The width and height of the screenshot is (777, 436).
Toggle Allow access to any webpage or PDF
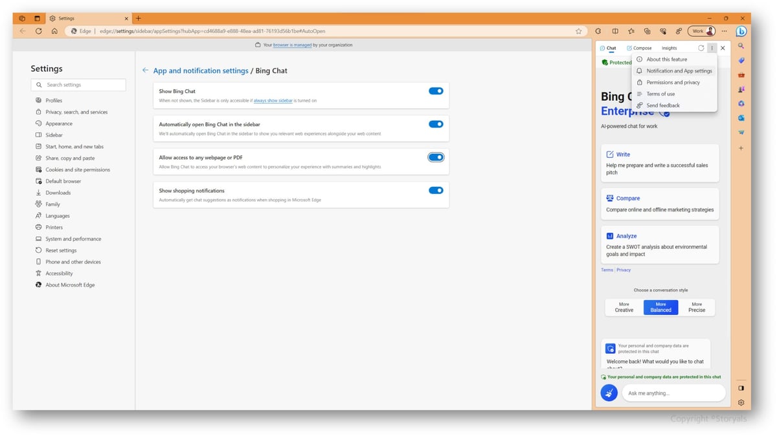tap(436, 157)
